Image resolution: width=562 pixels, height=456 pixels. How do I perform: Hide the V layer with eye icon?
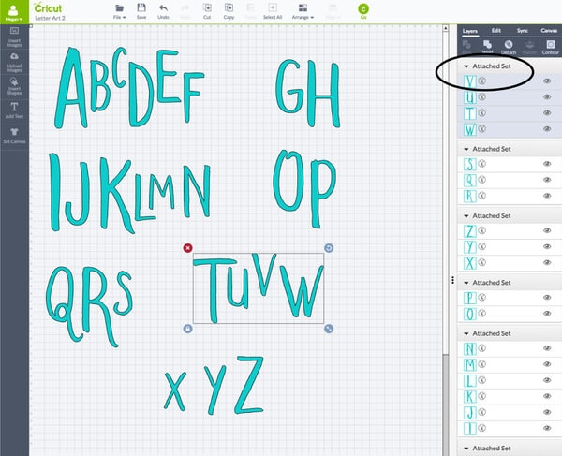[x=546, y=81]
